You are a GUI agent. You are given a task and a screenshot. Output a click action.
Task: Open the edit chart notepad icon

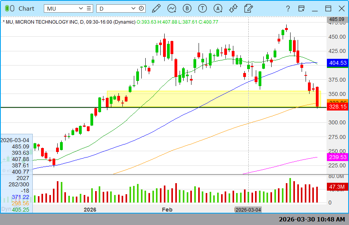point(248,8)
